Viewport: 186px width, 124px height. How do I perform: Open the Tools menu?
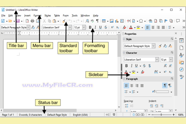[74, 16]
